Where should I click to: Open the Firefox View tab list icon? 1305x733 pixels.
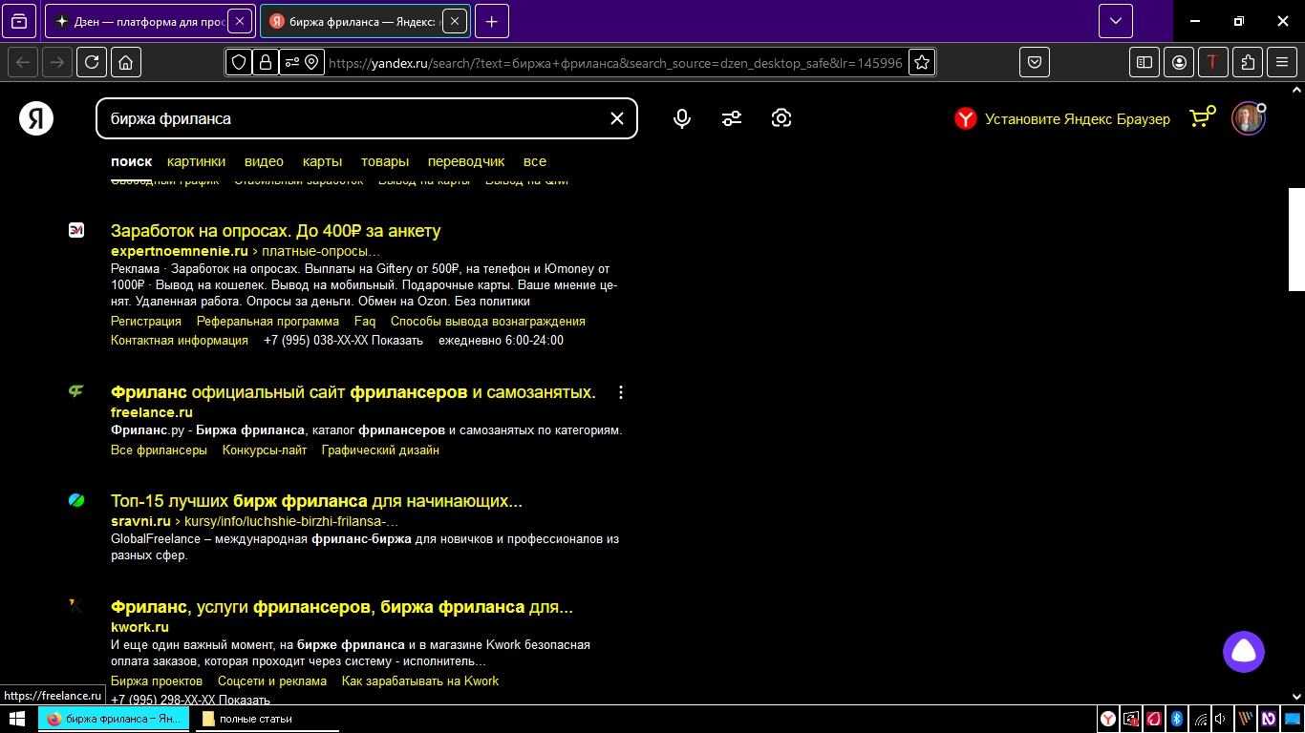coord(19,21)
